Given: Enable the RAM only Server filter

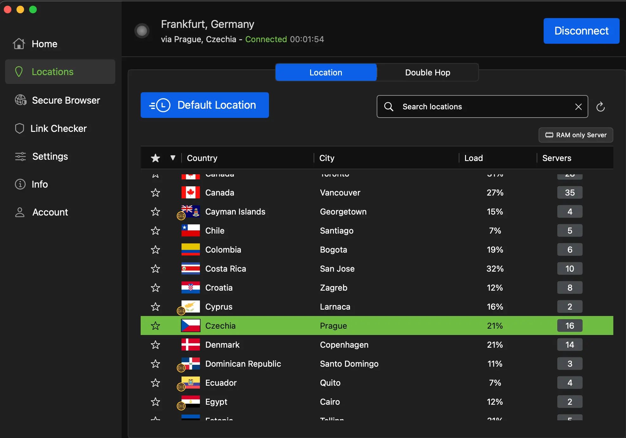Looking at the screenshot, I should point(576,135).
